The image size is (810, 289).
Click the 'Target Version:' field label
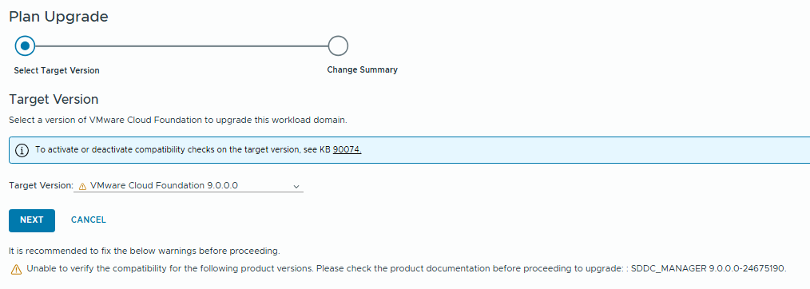(x=42, y=186)
